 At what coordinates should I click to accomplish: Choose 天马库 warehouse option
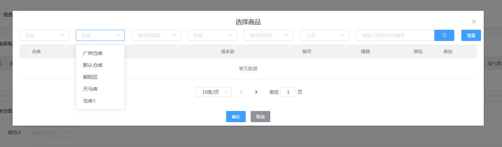tap(100, 89)
